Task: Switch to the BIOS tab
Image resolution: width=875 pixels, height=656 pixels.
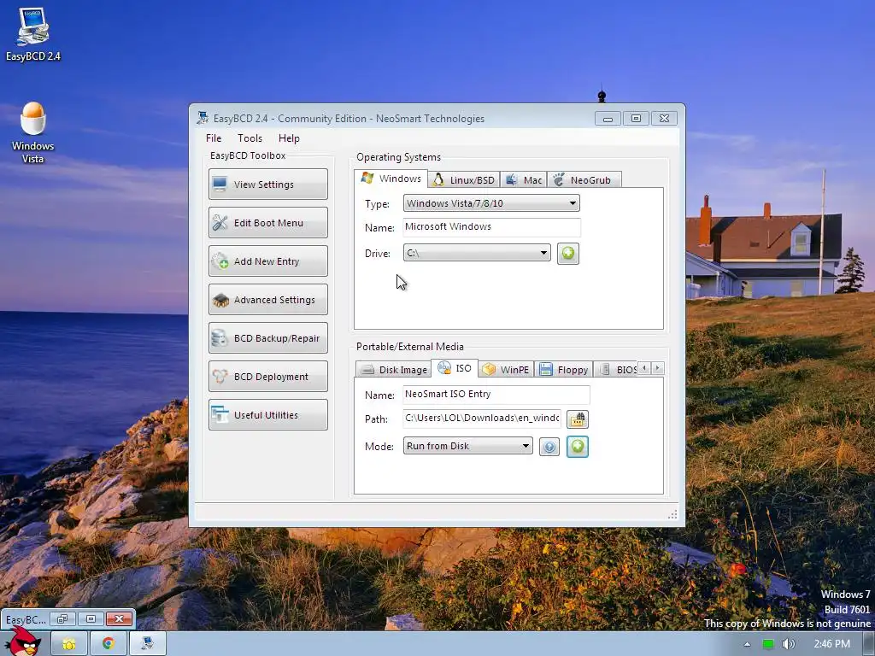Action: click(617, 370)
